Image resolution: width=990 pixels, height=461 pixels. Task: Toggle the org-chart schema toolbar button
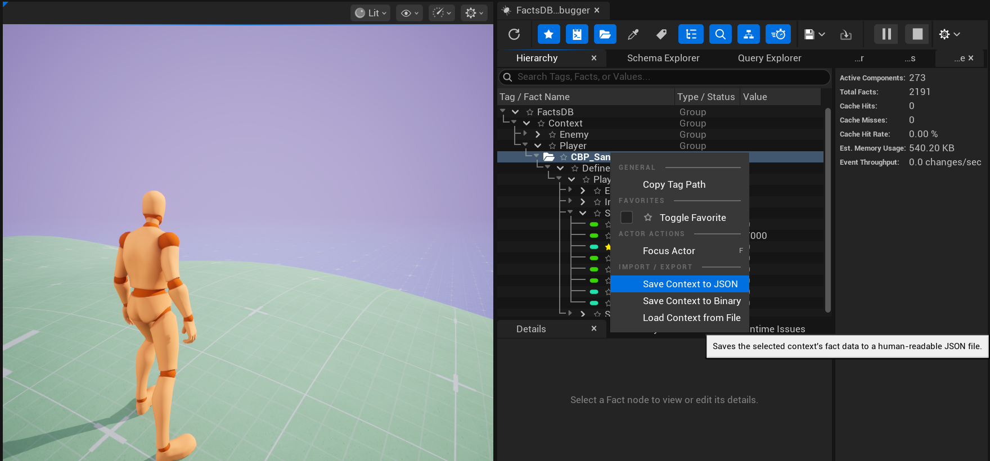pos(749,34)
